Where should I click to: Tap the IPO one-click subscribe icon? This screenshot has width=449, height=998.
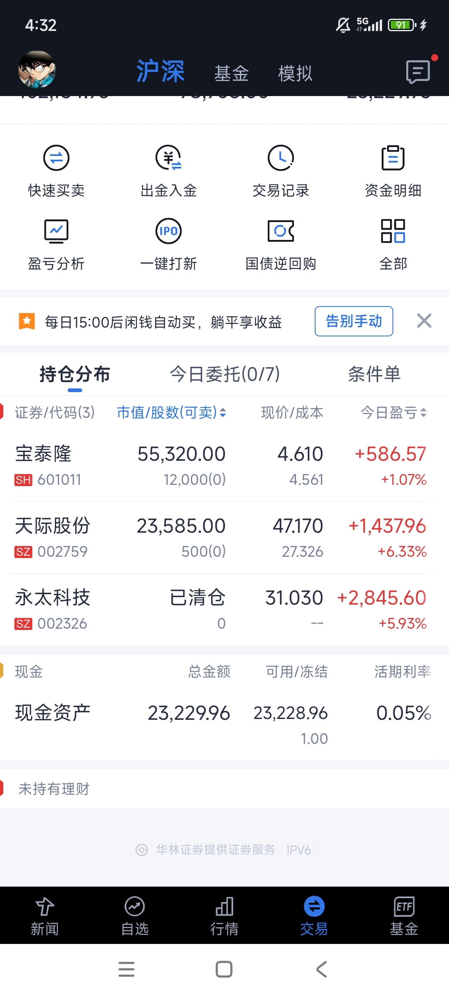[x=168, y=231]
